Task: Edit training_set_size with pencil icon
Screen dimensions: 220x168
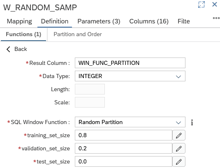Action: [x=179, y=135]
